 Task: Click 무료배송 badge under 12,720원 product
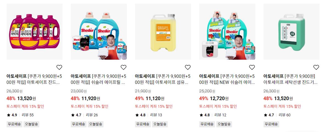[207, 124]
